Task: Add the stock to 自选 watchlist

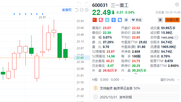Action: (x=136, y=20)
